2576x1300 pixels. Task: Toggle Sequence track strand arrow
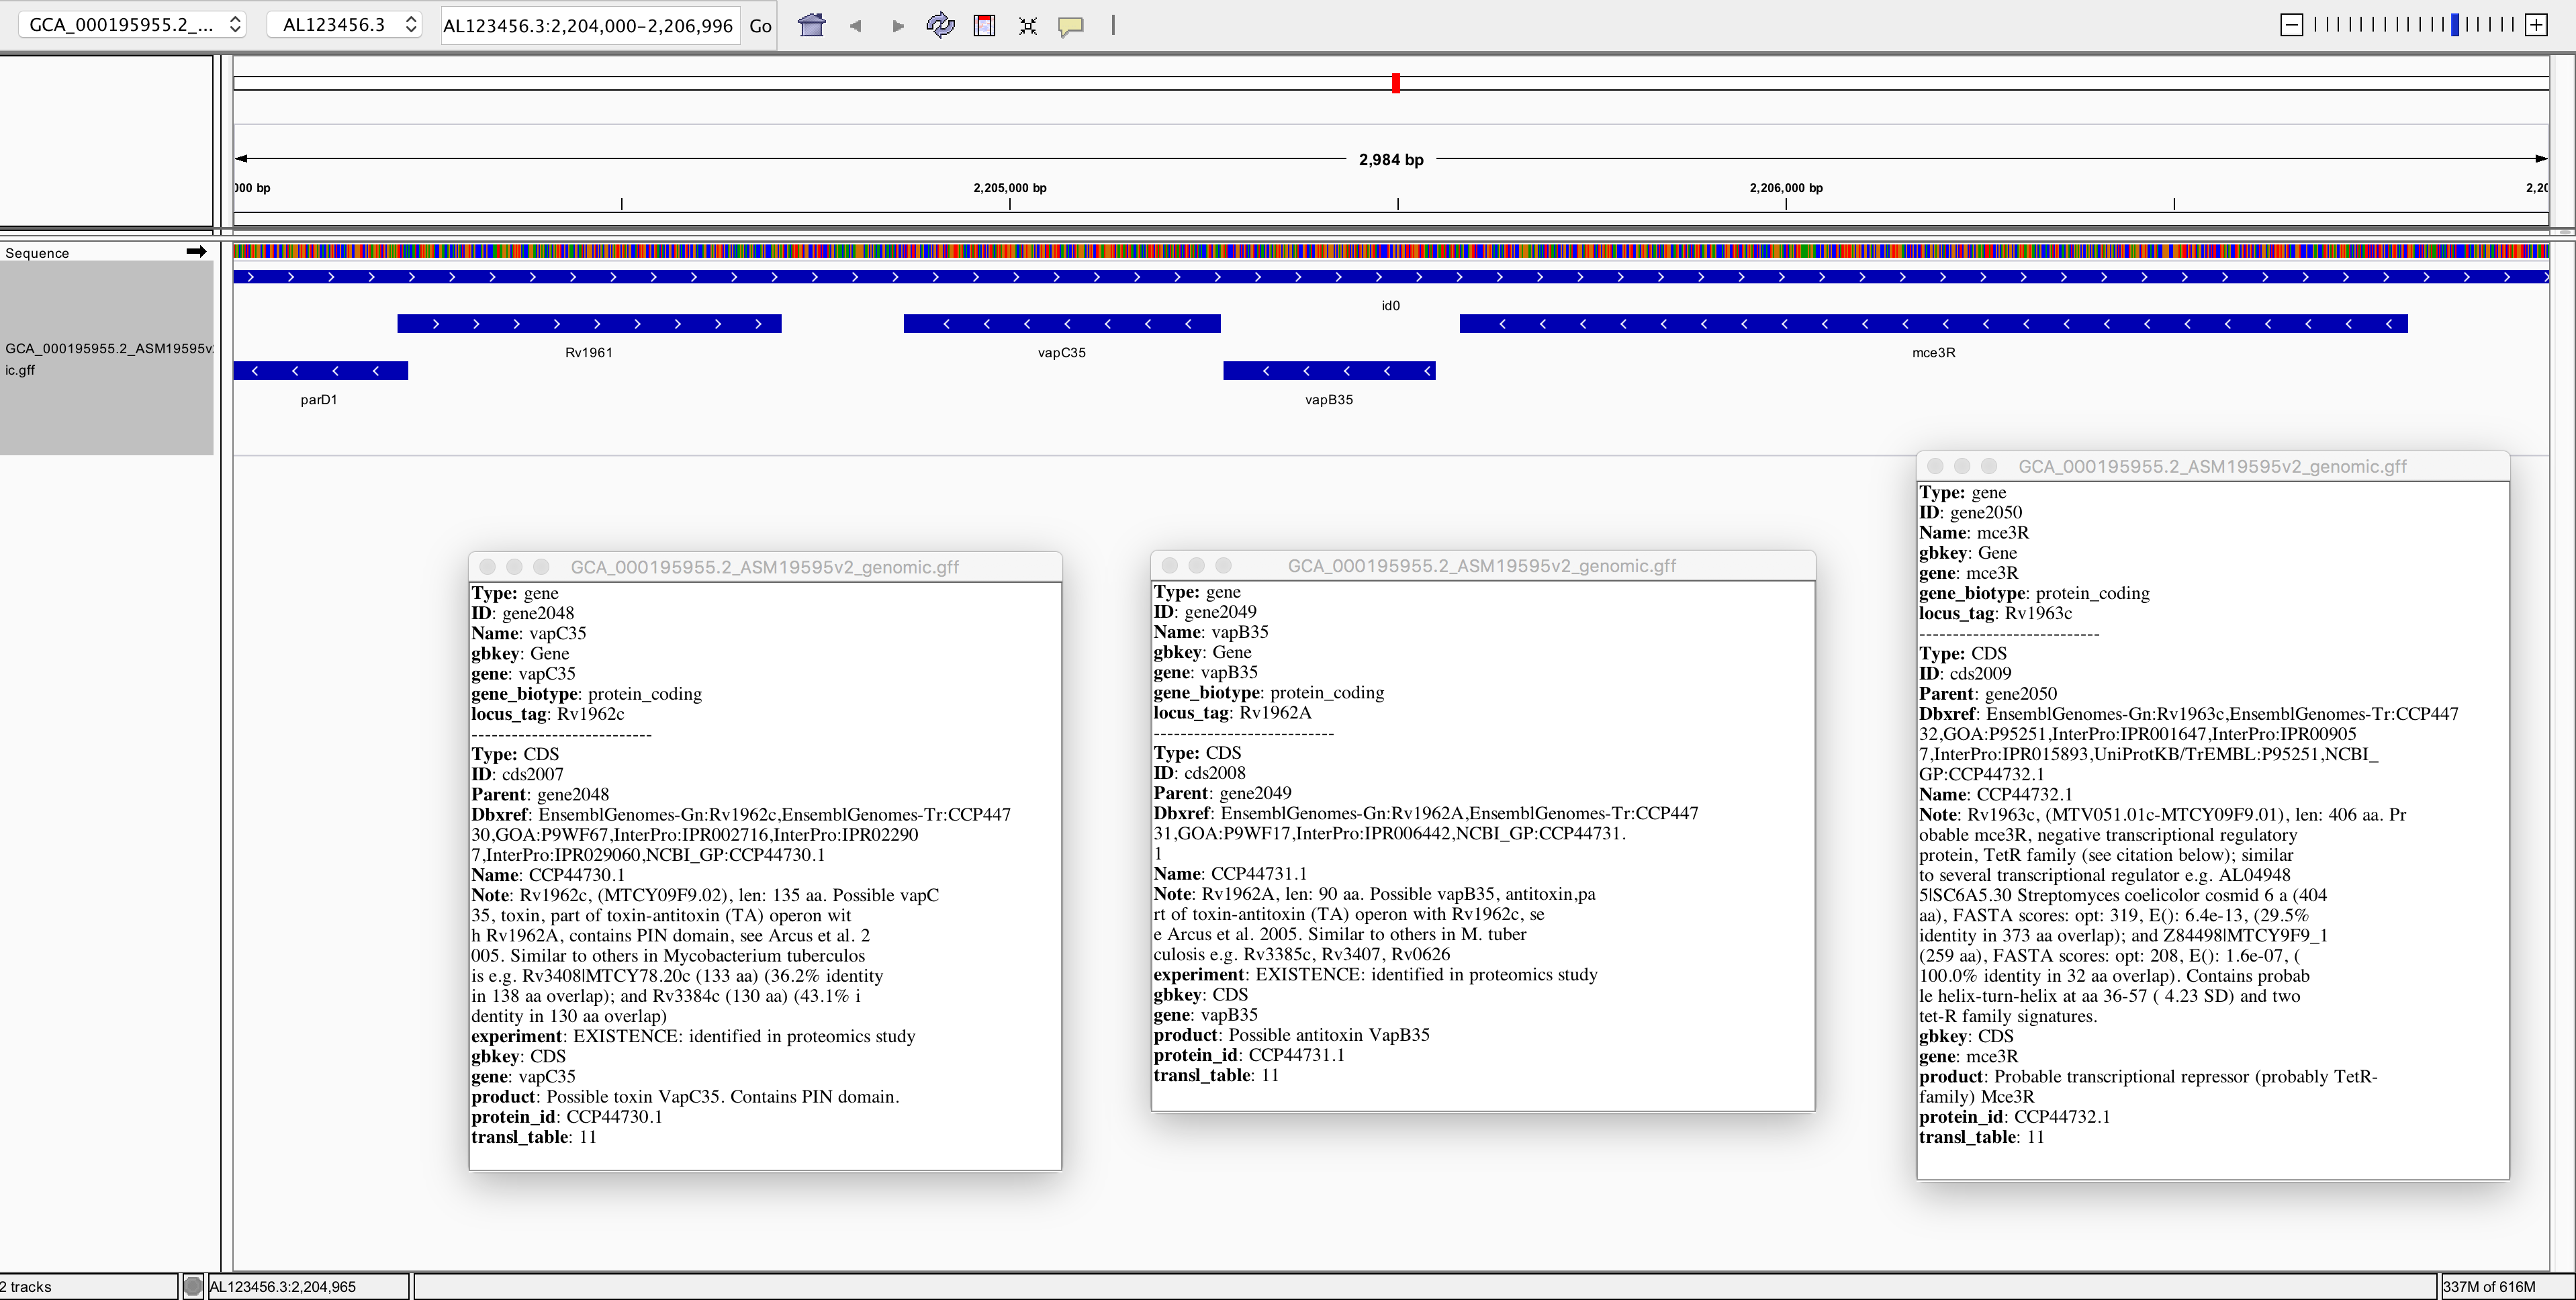(x=196, y=252)
